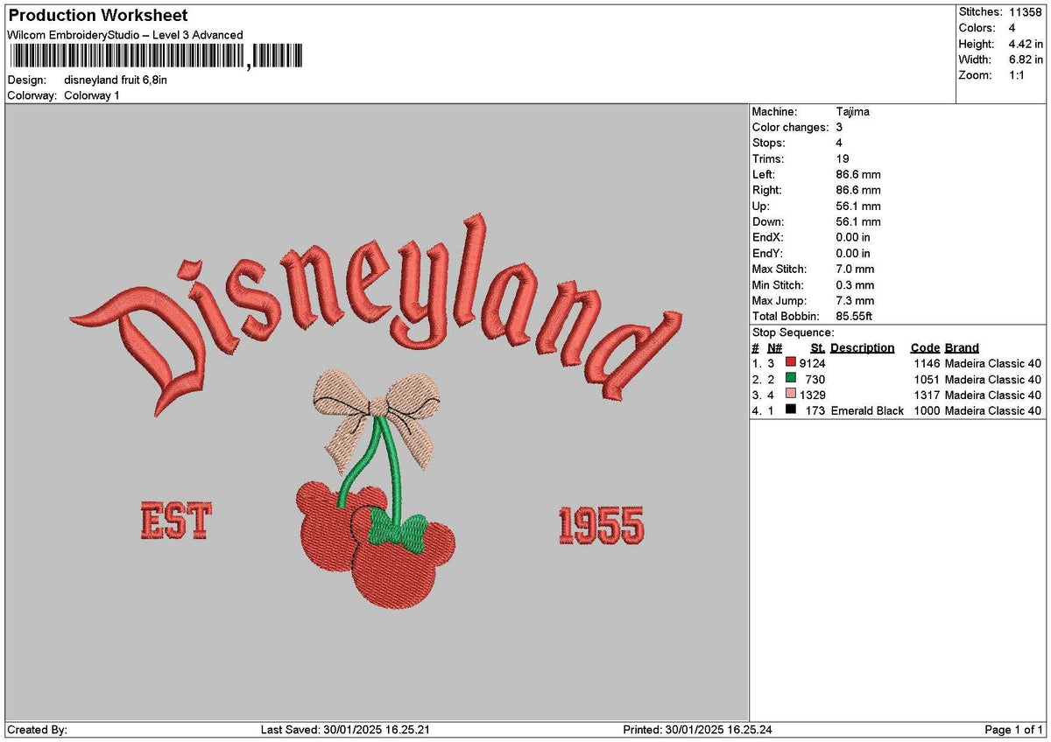This screenshot has height=742, width=1051.
Task: Select the EndX value "0.00 in"
Action: point(853,238)
